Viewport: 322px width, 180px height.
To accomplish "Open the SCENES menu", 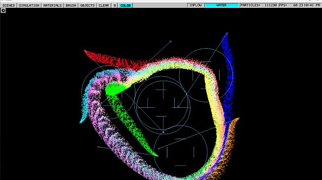I will coord(9,5).
